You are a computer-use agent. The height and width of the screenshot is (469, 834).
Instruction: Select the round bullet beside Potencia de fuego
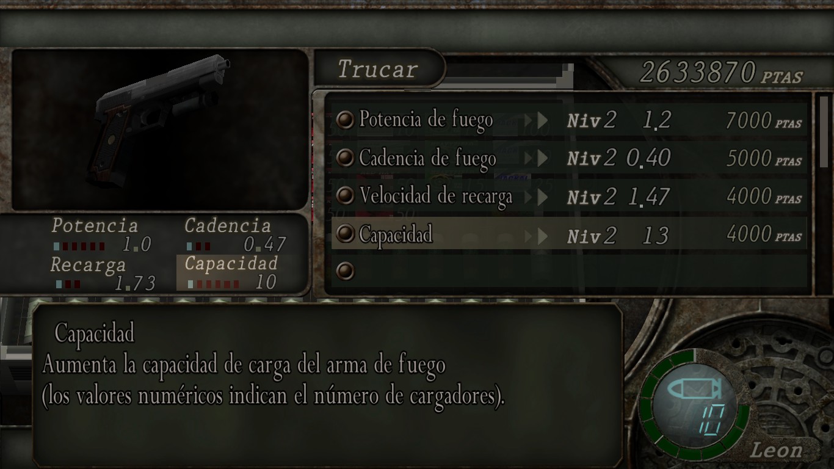[346, 120]
